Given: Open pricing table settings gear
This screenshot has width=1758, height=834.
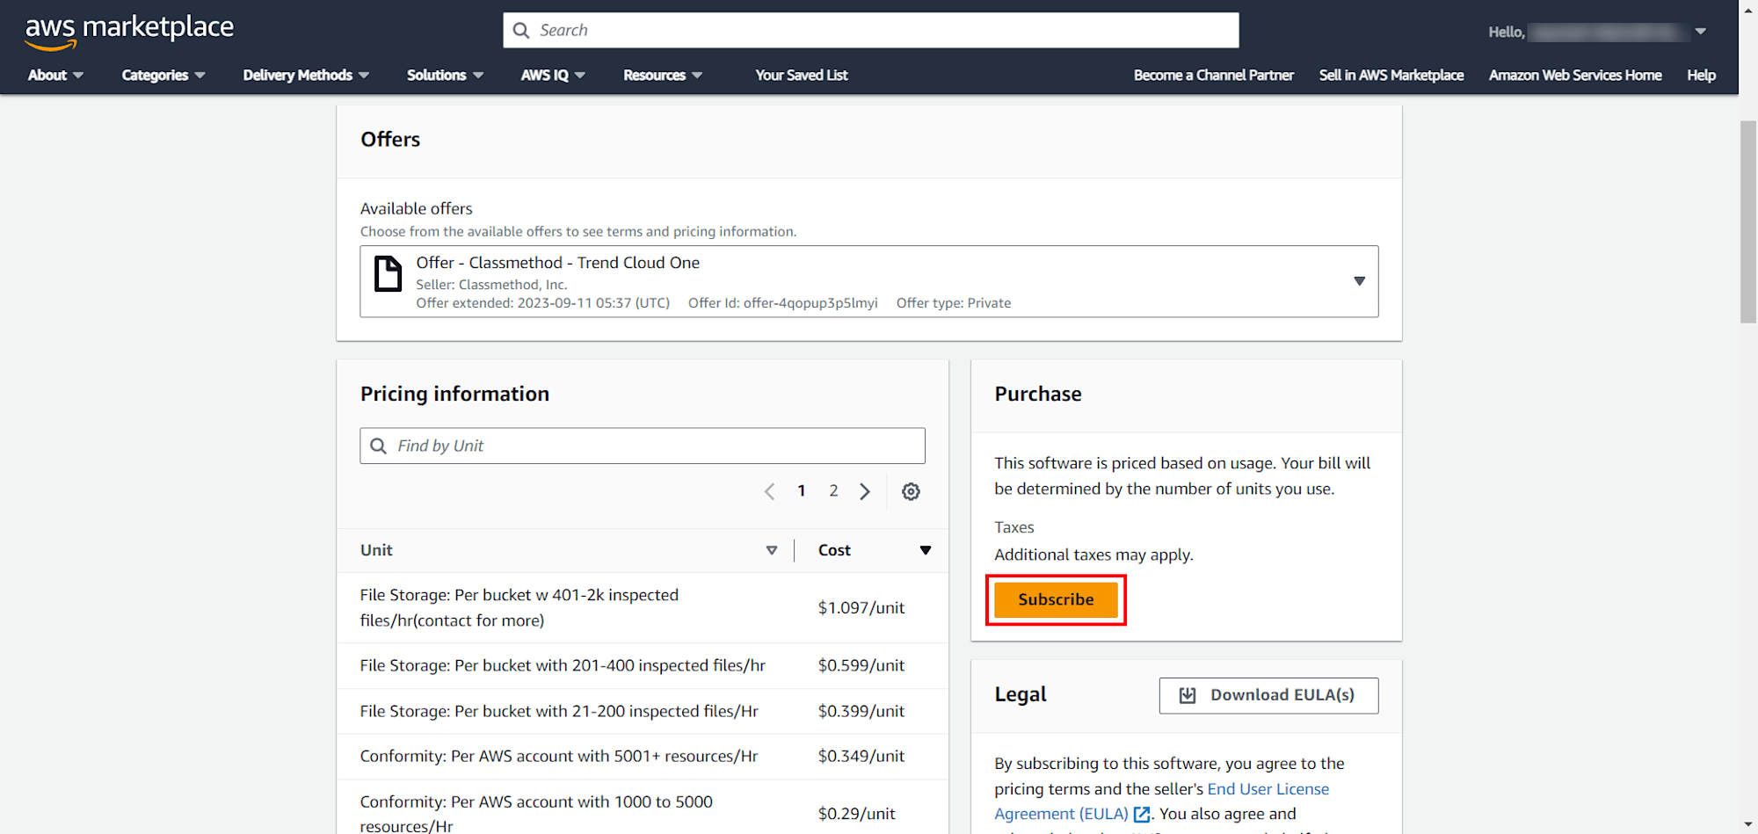Looking at the screenshot, I should point(911,491).
